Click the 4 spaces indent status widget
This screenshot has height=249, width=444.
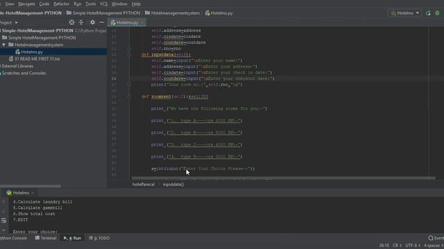[434, 246]
